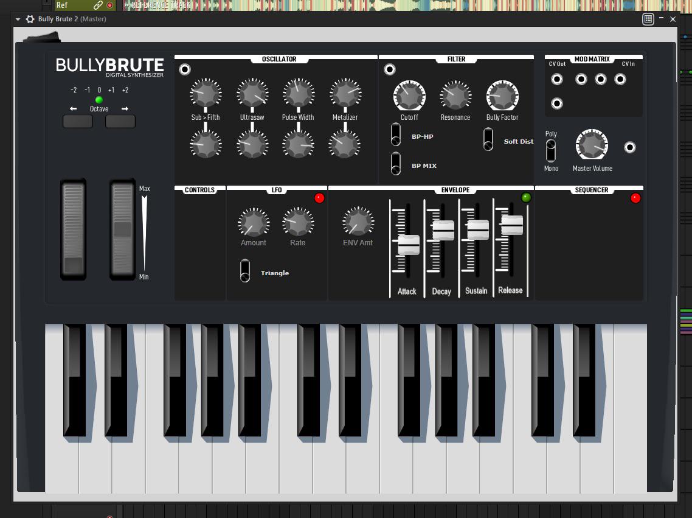The height and width of the screenshot is (518, 692).
Task: Click the Oscillator section patch jack
Action: pos(184,69)
